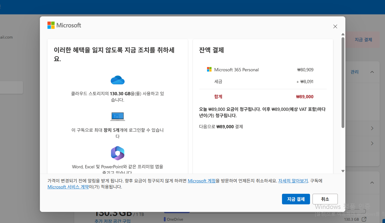Click the OneDrive cloud icon

coord(118,80)
